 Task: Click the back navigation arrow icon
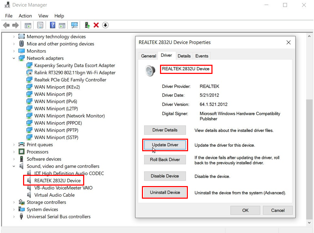pyautogui.click(x=6, y=25)
